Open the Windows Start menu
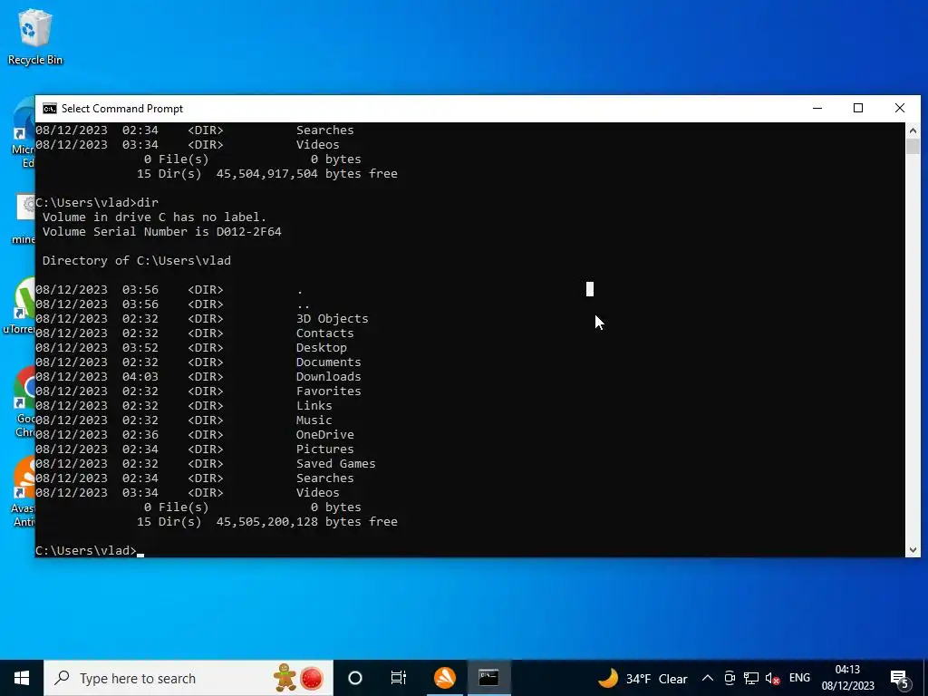The image size is (928, 696). [22, 678]
